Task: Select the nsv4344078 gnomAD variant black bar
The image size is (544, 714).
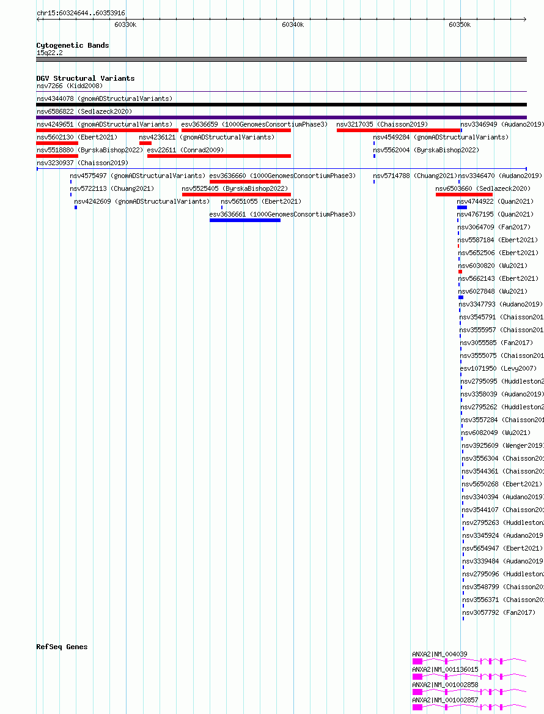Action: pos(282,105)
